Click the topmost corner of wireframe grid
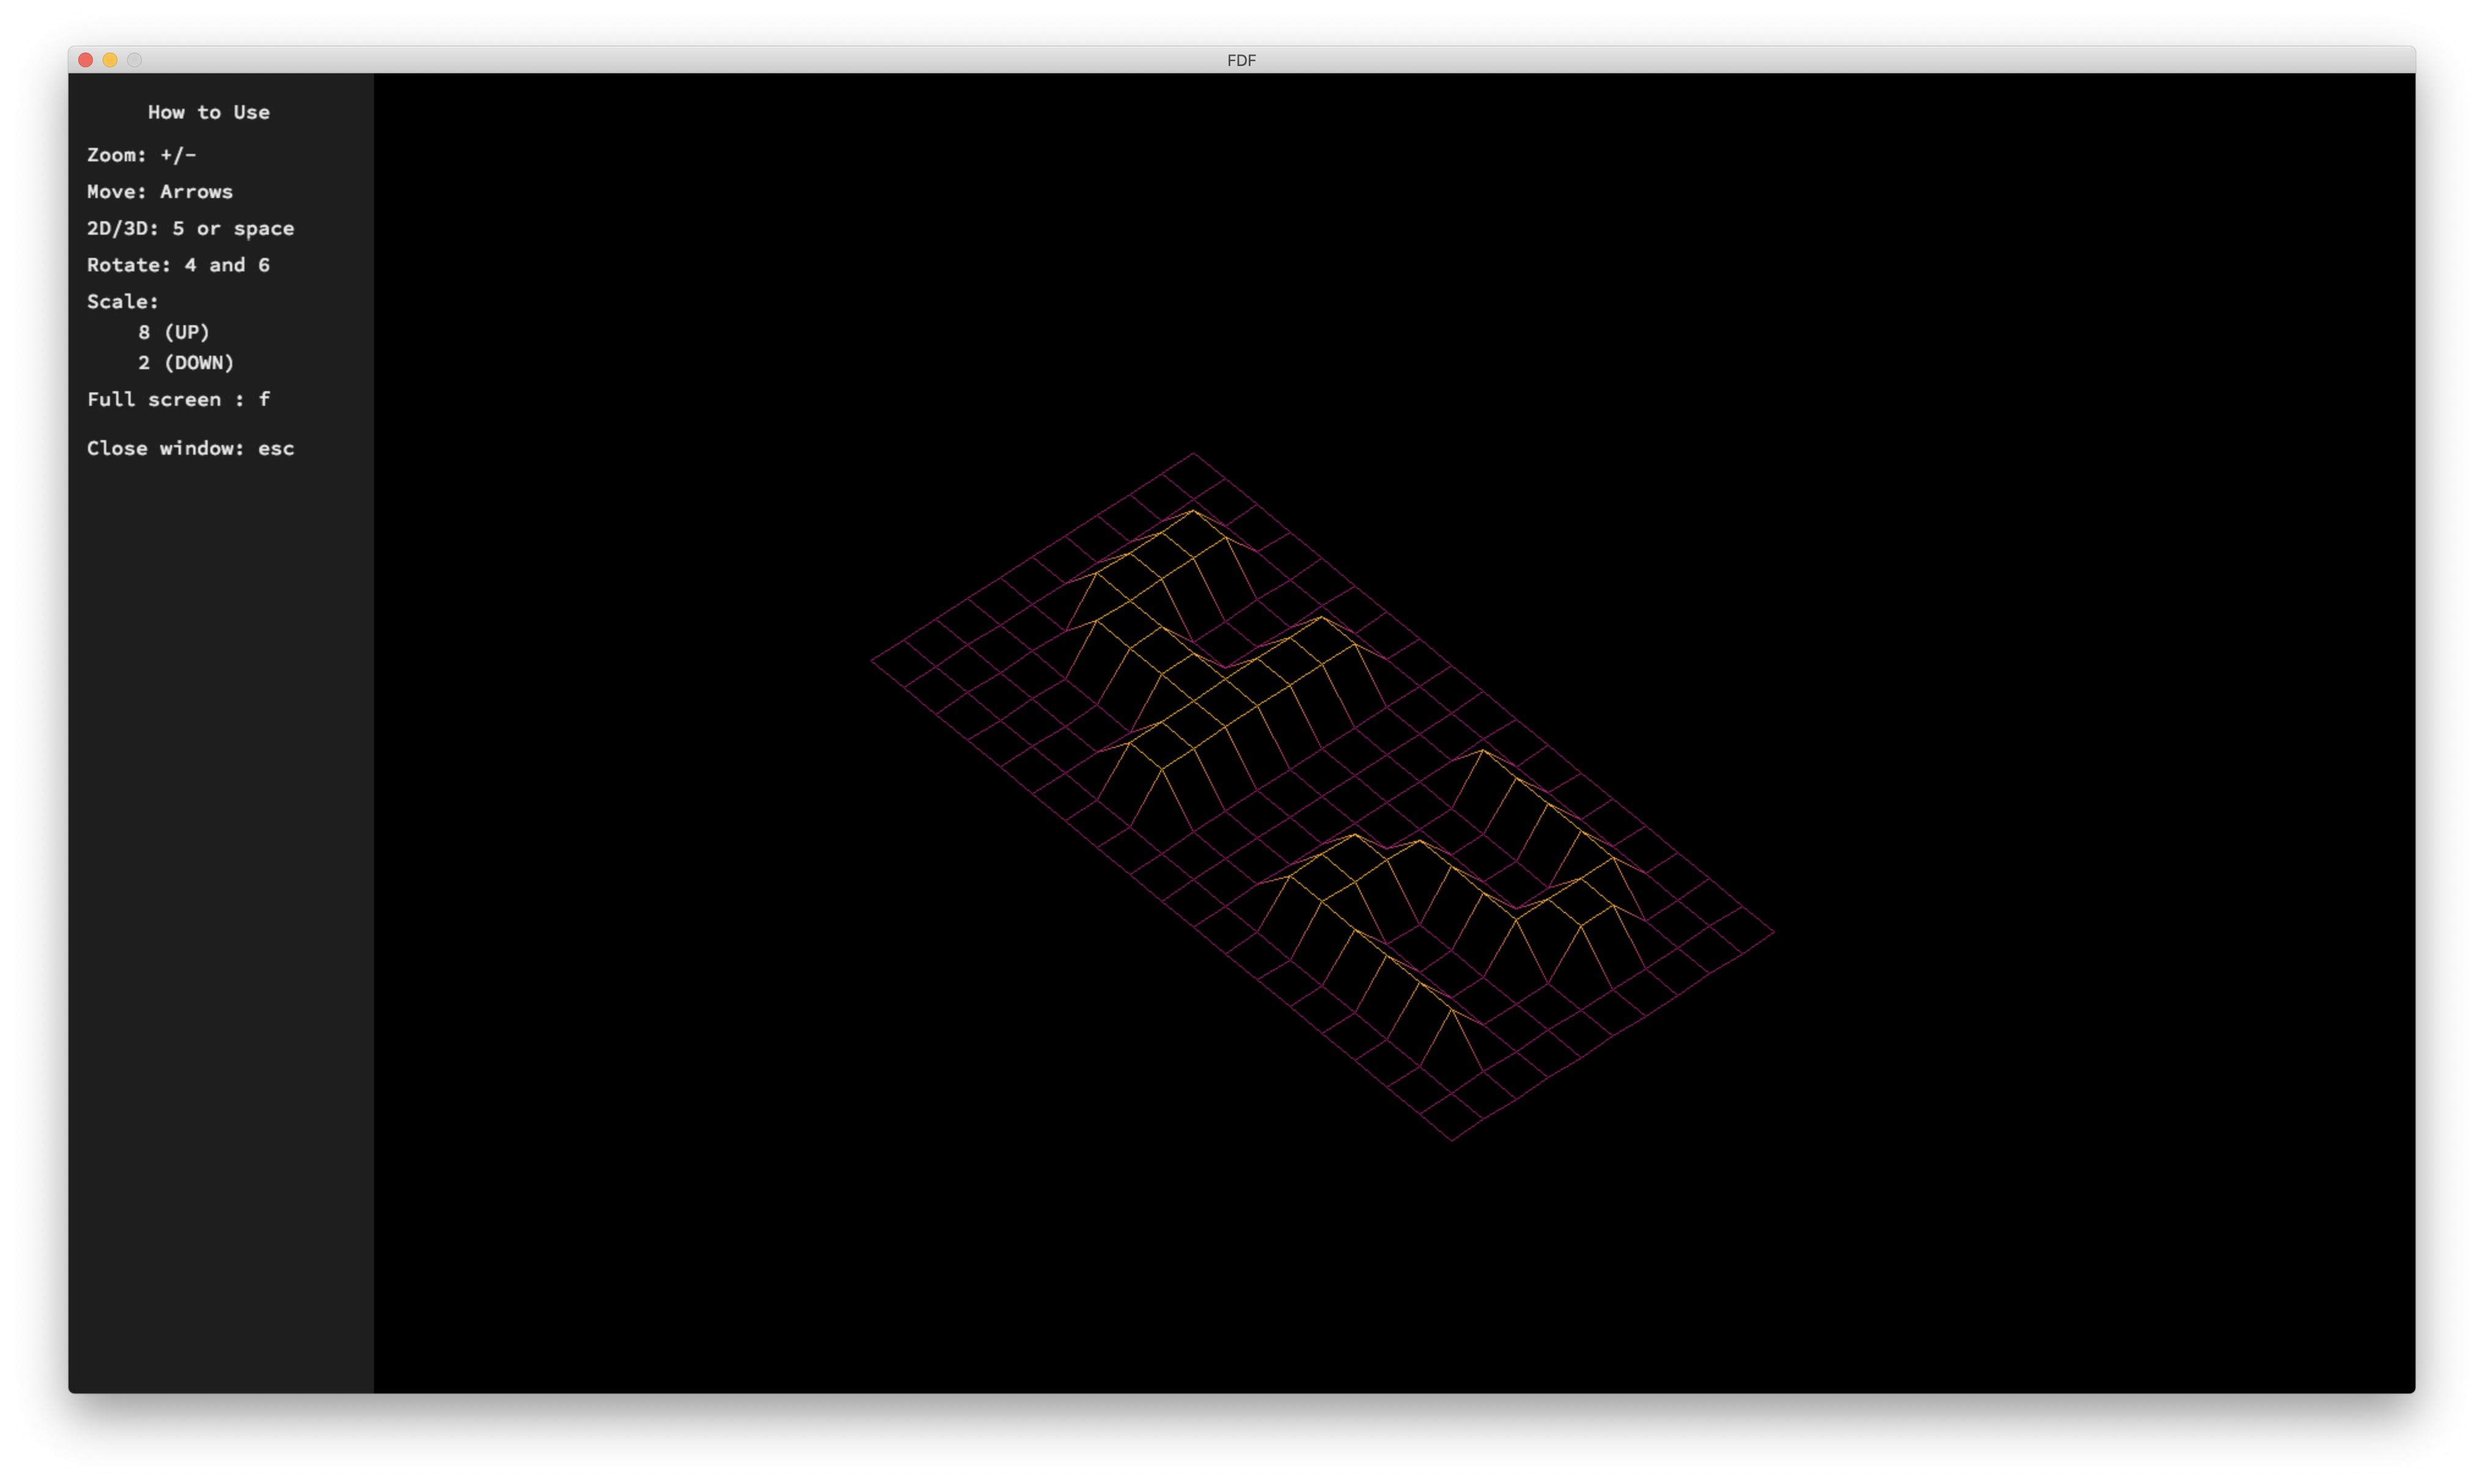Viewport: 2484px width, 1484px height. click(x=1193, y=454)
